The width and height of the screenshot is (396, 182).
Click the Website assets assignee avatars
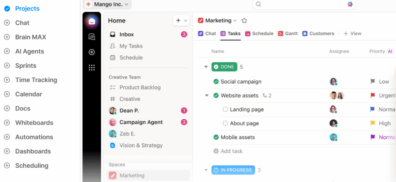(337, 96)
